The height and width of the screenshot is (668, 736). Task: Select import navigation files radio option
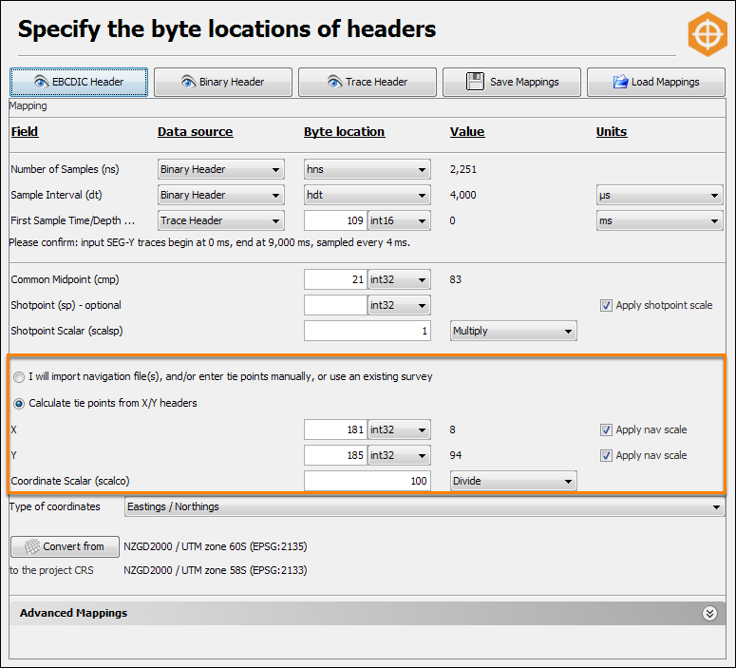coord(19,377)
